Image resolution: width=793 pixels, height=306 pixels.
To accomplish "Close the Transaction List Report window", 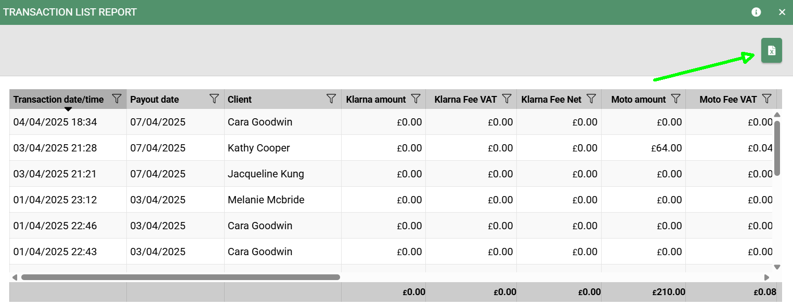I will click(x=782, y=12).
